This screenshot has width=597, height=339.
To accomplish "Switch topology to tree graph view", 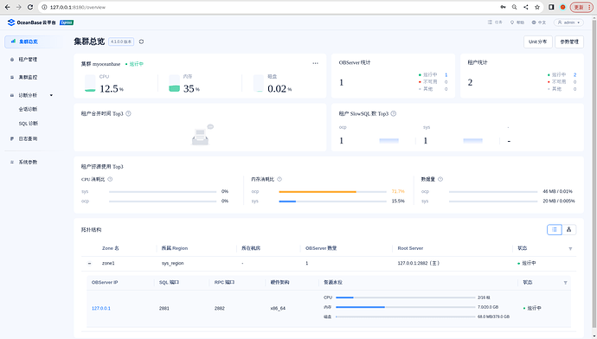I will pyautogui.click(x=568, y=229).
